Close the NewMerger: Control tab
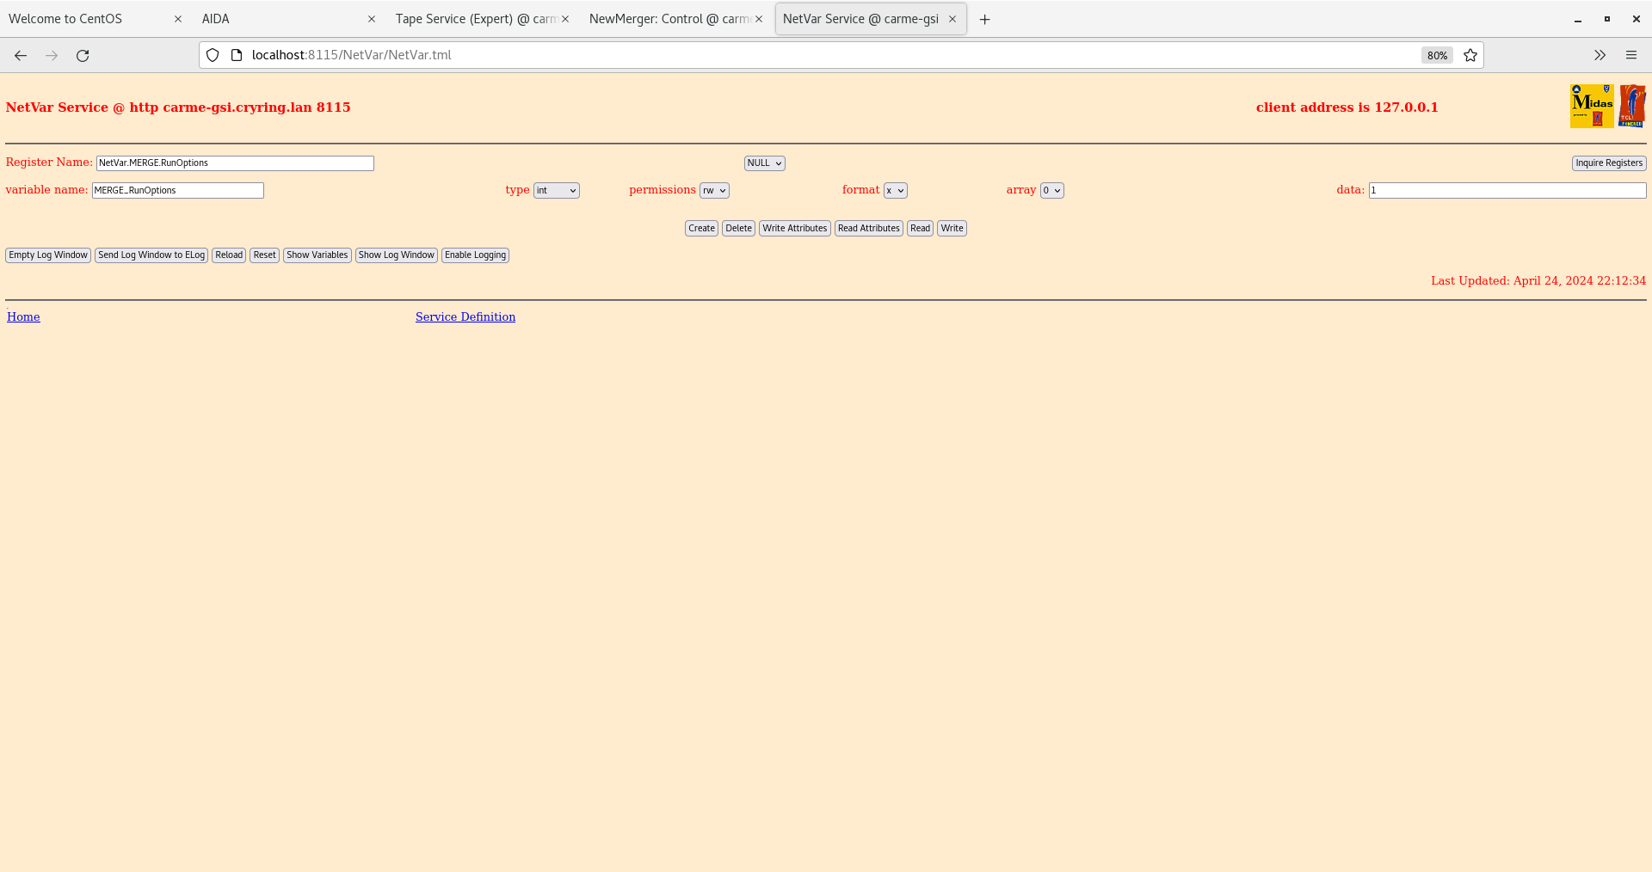This screenshot has height=872, width=1652. [x=759, y=19]
